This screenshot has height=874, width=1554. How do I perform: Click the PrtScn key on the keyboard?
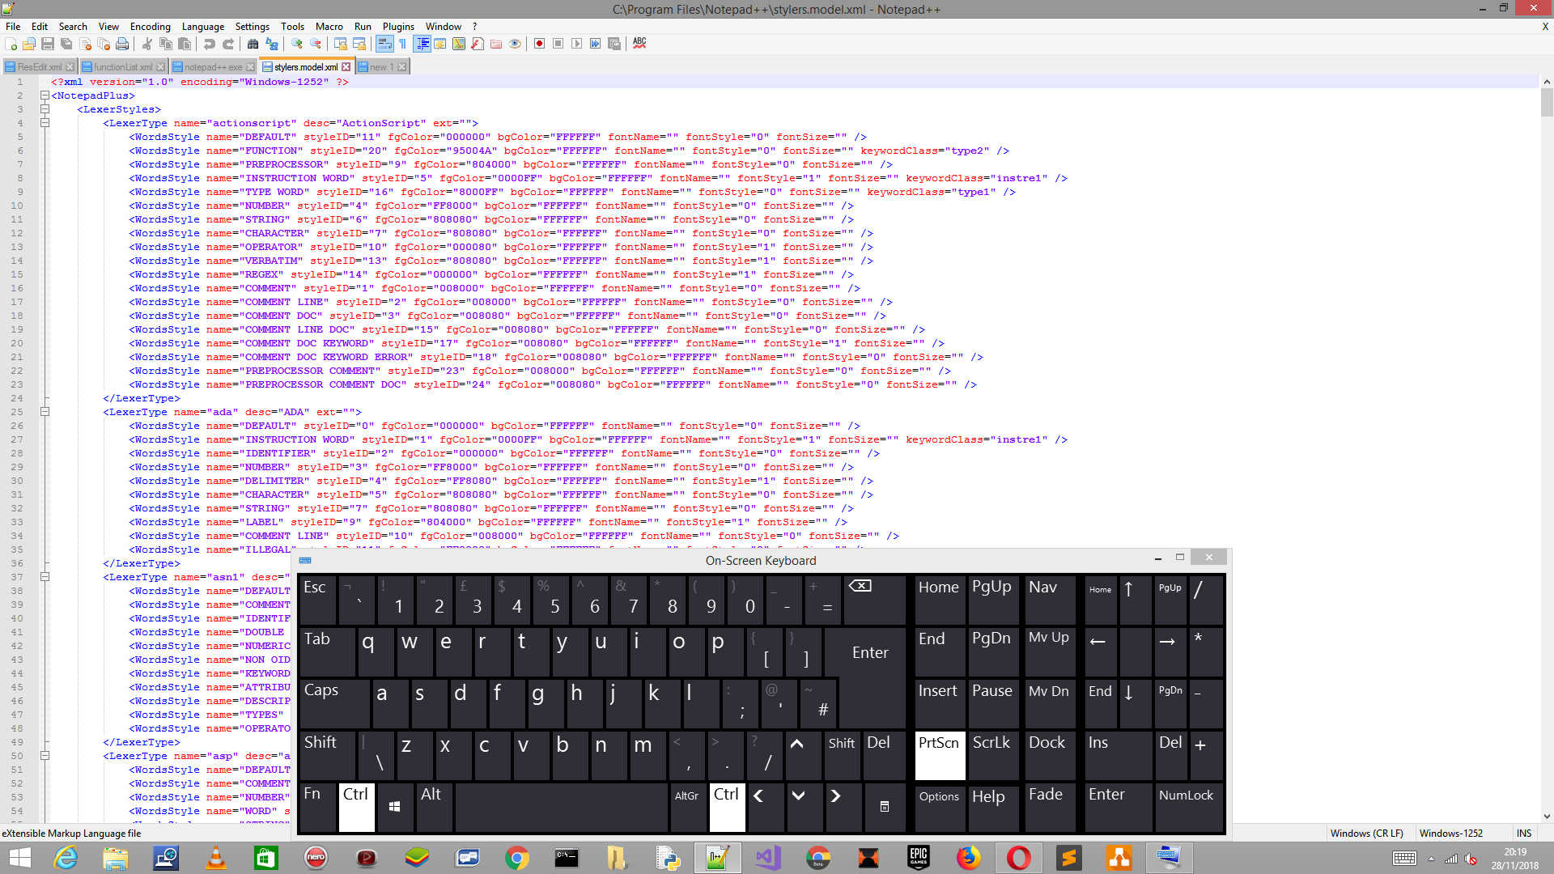(939, 755)
